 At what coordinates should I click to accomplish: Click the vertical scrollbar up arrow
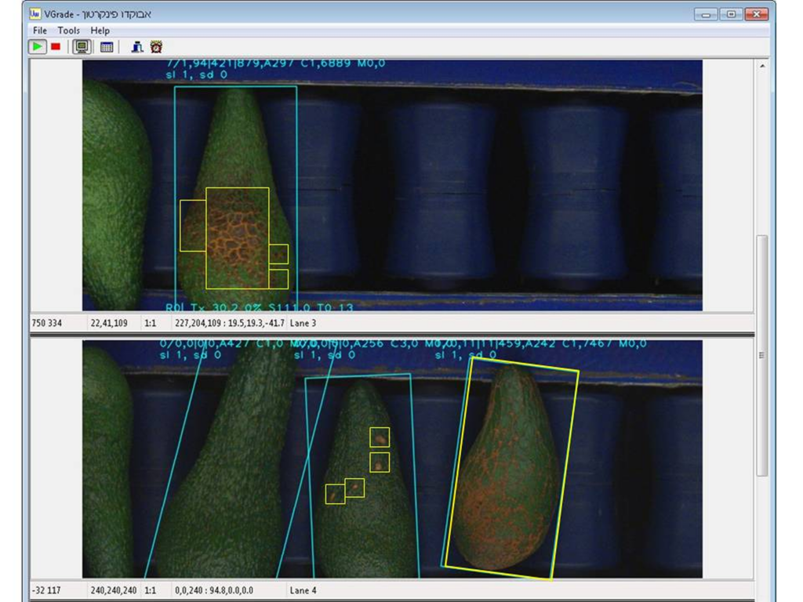[762, 67]
